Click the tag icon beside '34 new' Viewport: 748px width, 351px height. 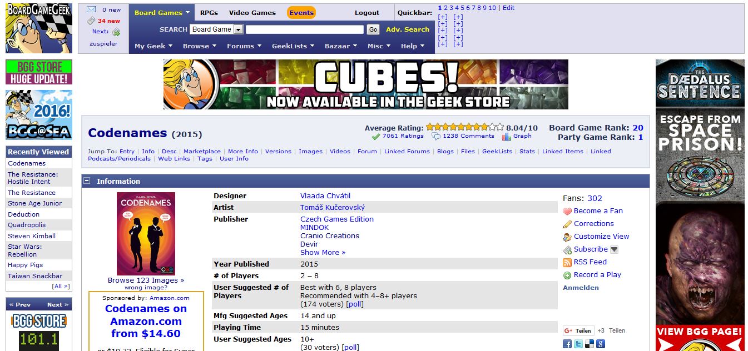click(91, 21)
